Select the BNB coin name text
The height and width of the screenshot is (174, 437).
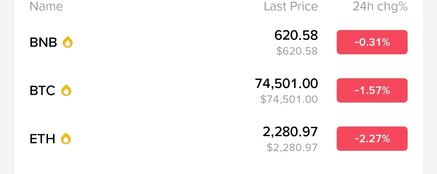(x=43, y=43)
